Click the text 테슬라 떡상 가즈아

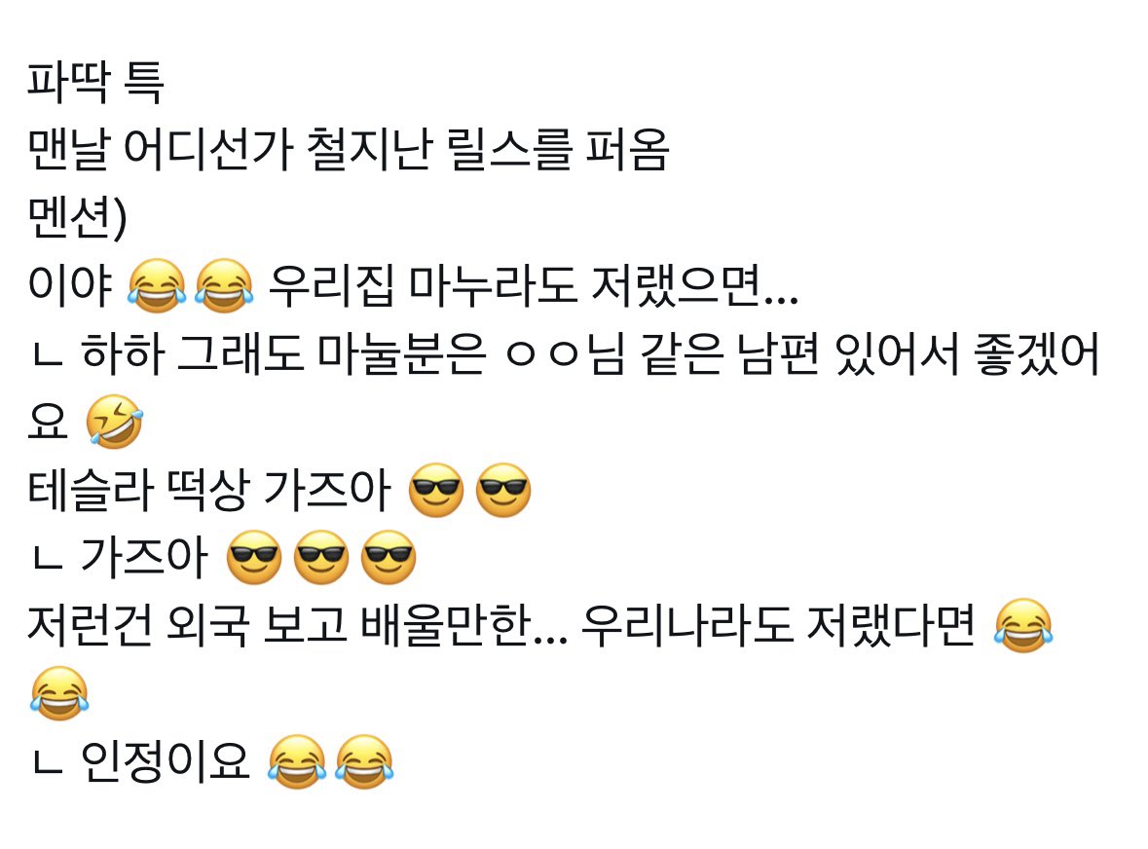coord(208,490)
